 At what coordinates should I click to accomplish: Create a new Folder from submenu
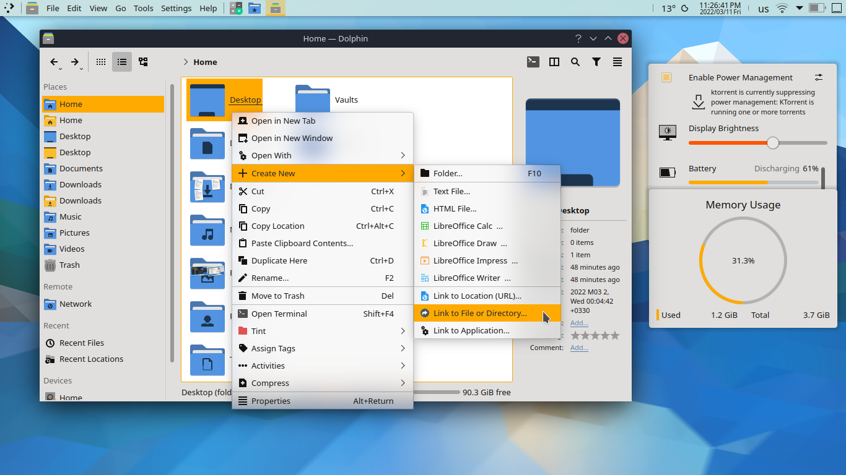(x=487, y=173)
